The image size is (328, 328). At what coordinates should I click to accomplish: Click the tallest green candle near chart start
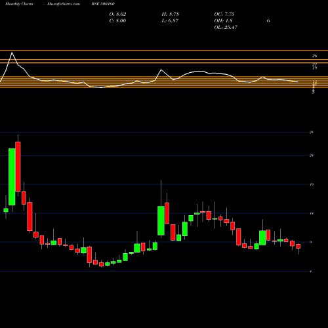tap(12, 176)
